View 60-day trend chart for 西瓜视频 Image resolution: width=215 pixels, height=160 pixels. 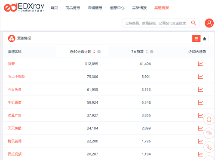[x=200, y=154]
